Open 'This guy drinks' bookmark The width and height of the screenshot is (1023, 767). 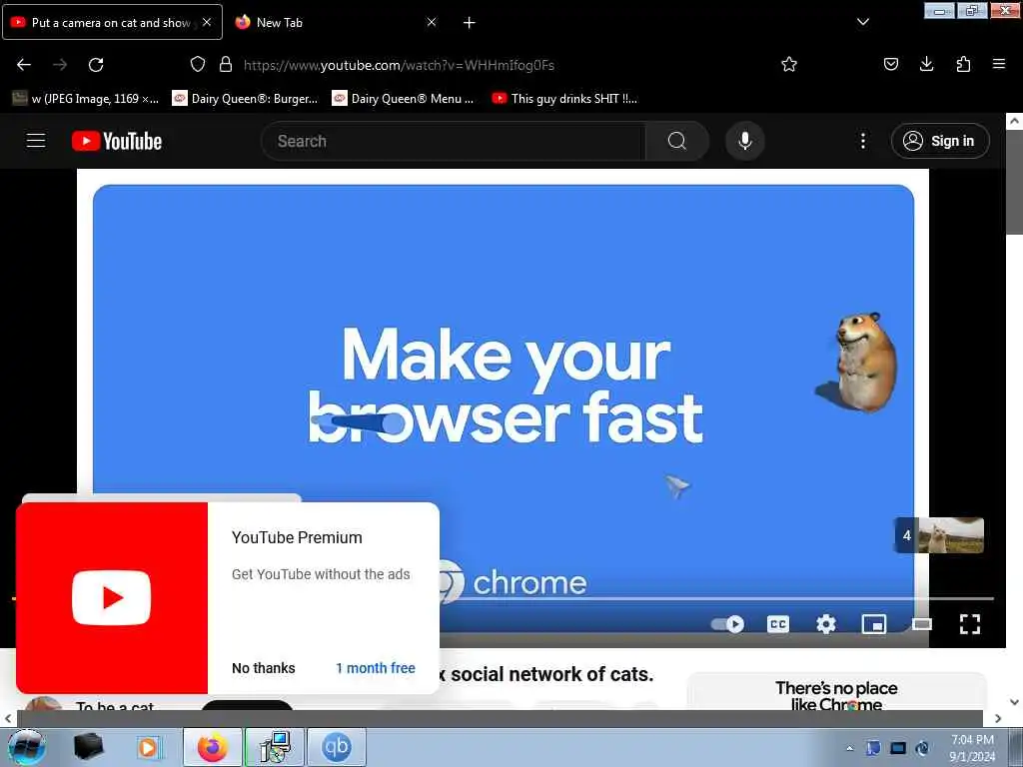click(x=564, y=99)
